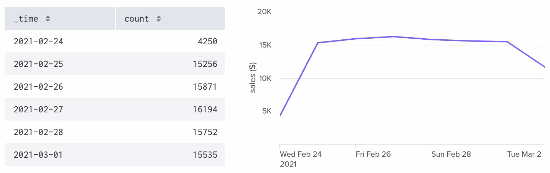Select the 2021-02-27 table row date

click(x=38, y=110)
